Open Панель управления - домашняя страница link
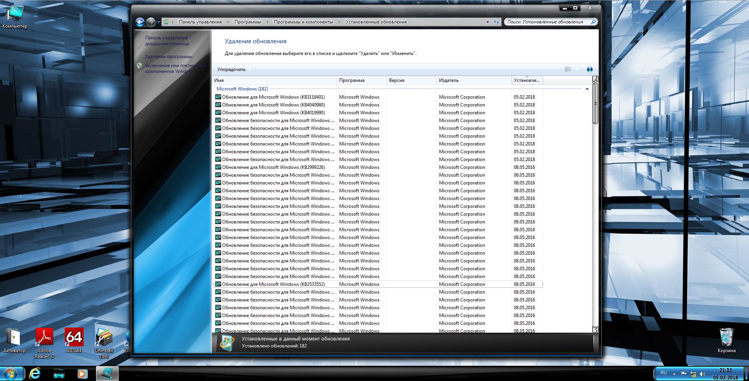The image size is (749, 381). [168, 41]
